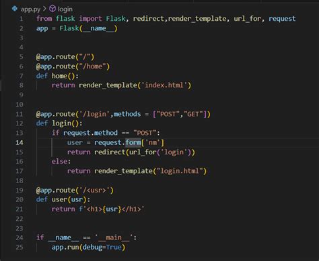Click line number 20 in gutter
The height and width of the screenshot is (261, 319).
point(20,199)
